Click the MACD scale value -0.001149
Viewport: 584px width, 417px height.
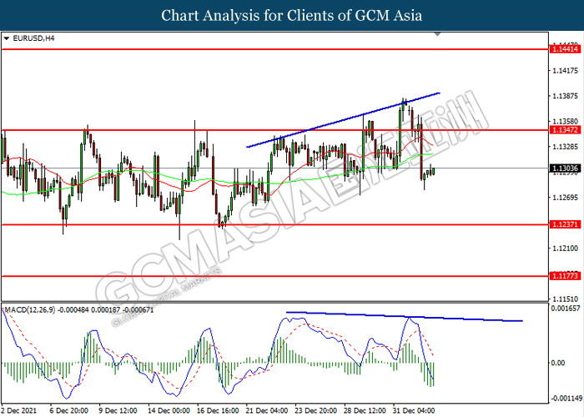pos(566,399)
